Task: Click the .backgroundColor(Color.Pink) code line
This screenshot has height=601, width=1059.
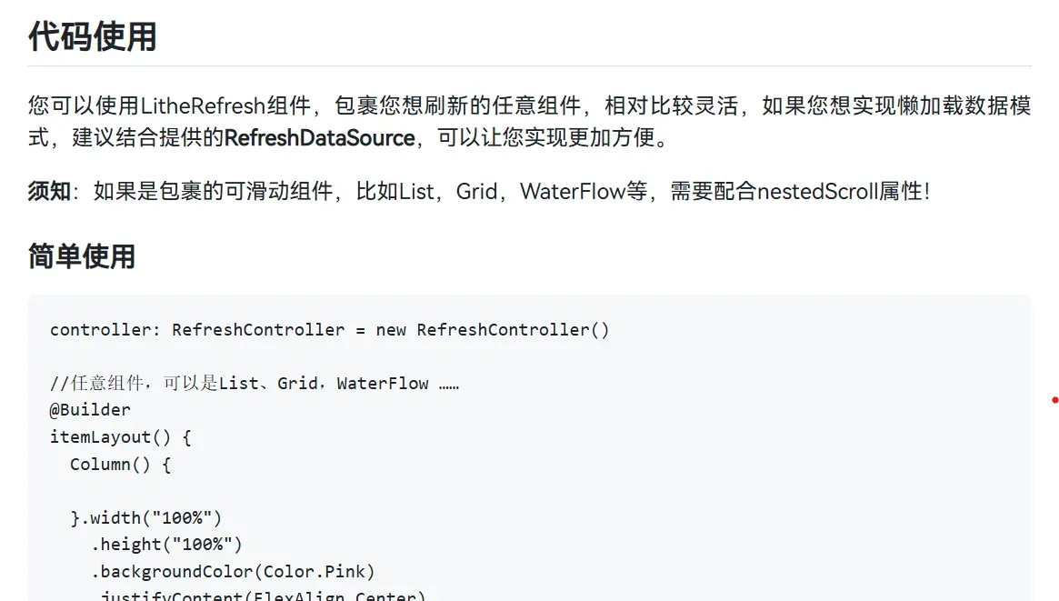Action: 233,571
